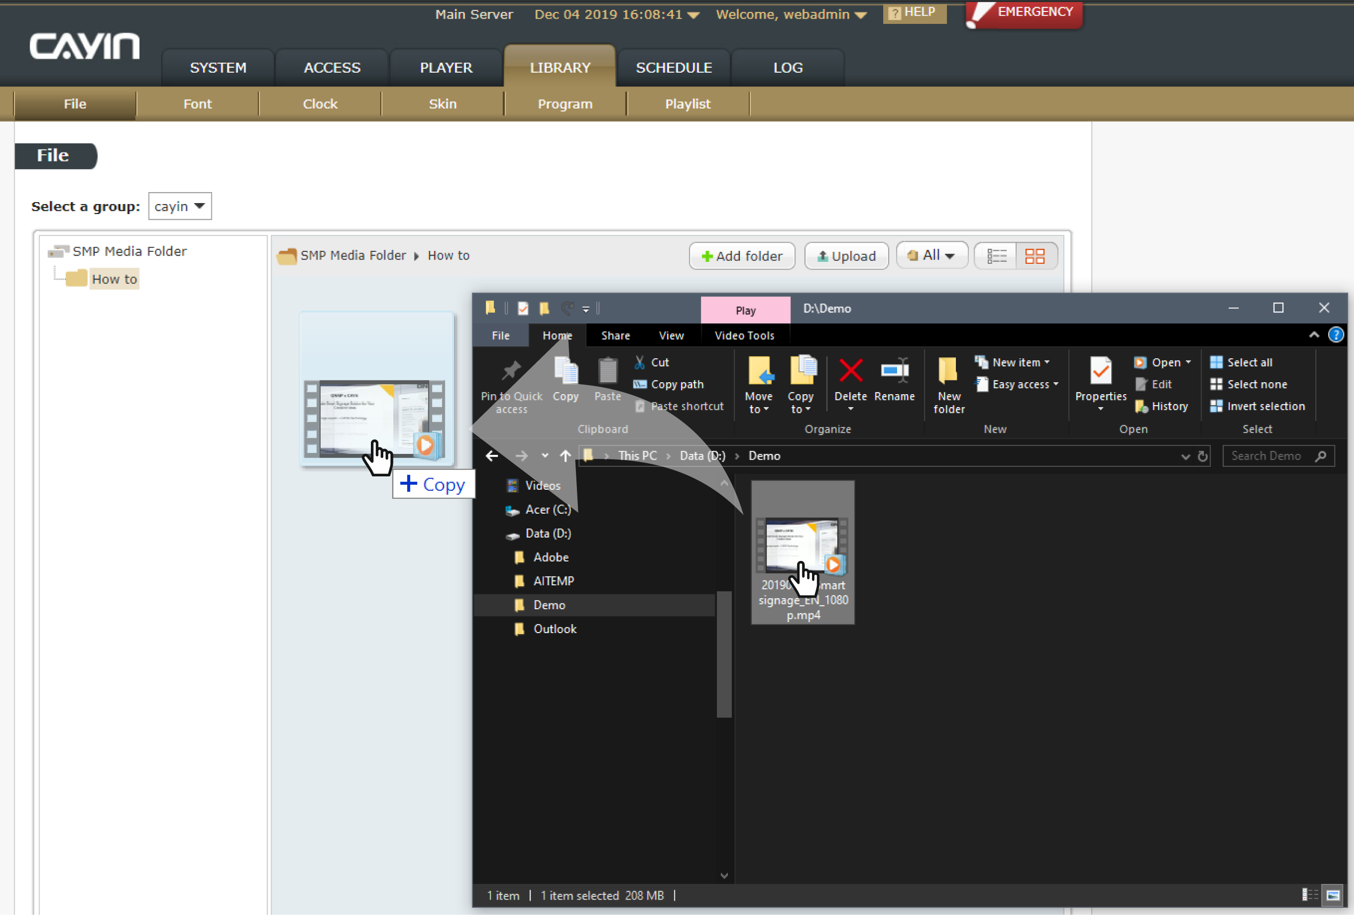Switch Explorer to details view in status bar

1310,895
